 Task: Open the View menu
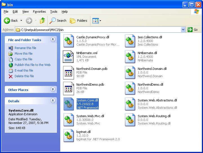pyautogui.click(x=25, y=12)
